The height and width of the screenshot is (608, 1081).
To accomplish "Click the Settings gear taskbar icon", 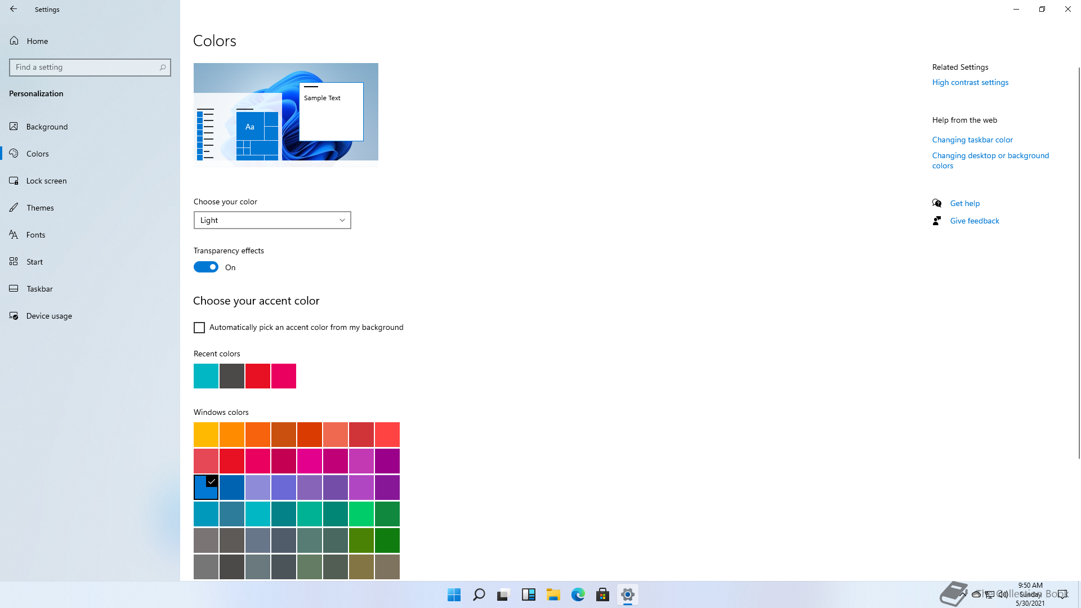I will click(628, 594).
